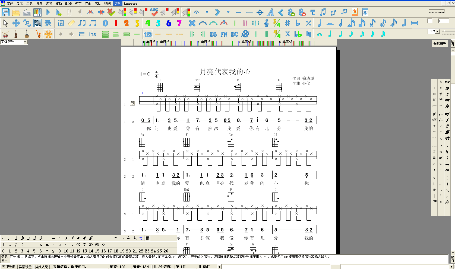
Task: Toggle the yellow number 3 button
Action: point(137,23)
